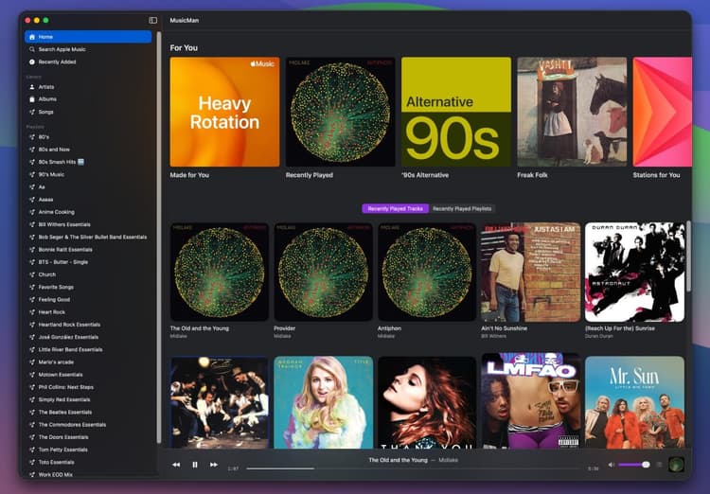
Task: Click the playlist icon beside Anime Cooking
Action: tap(32, 212)
